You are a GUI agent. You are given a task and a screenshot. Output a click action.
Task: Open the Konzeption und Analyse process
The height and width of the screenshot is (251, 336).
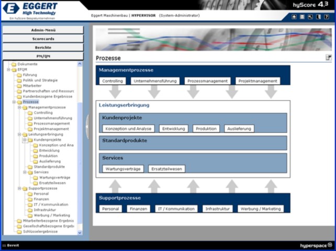coord(128,129)
